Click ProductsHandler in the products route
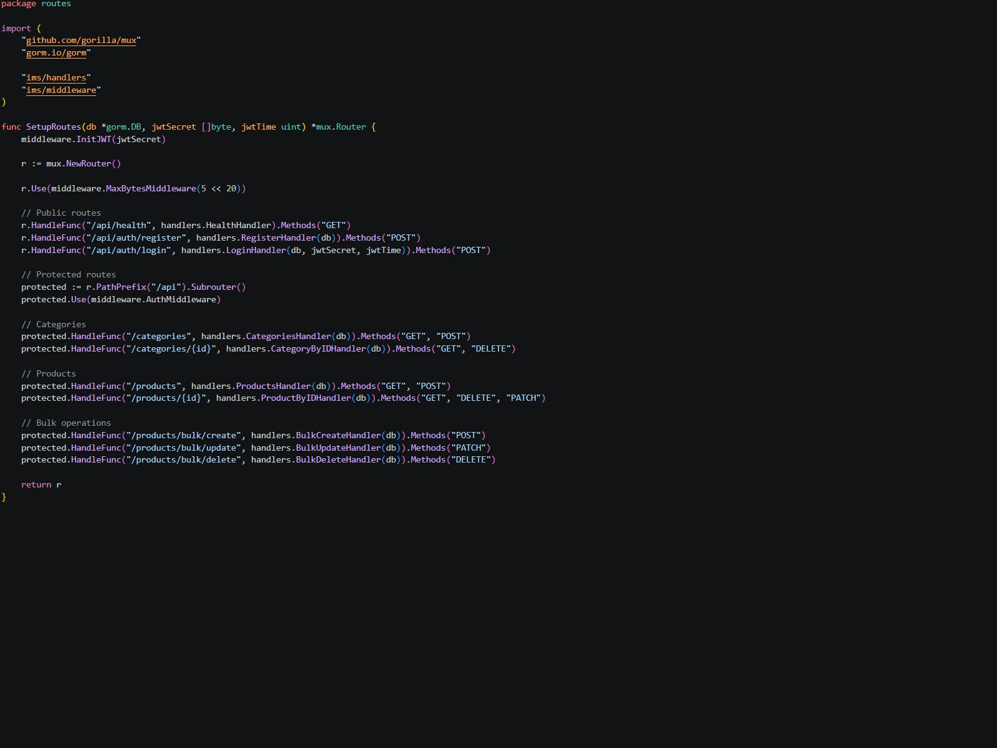Image resolution: width=997 pixels, height=748 pixels. [274, 386]
